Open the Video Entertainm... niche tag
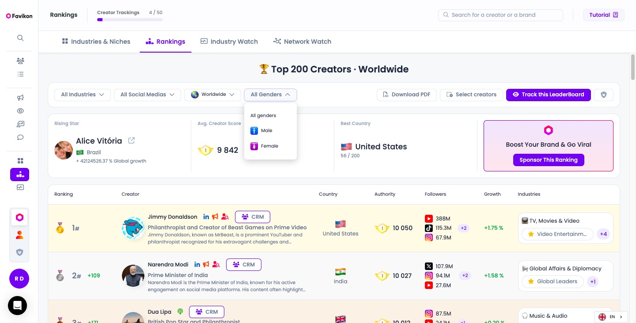The width and height of the screenshot is (636, 323). (x=557, y=234)
